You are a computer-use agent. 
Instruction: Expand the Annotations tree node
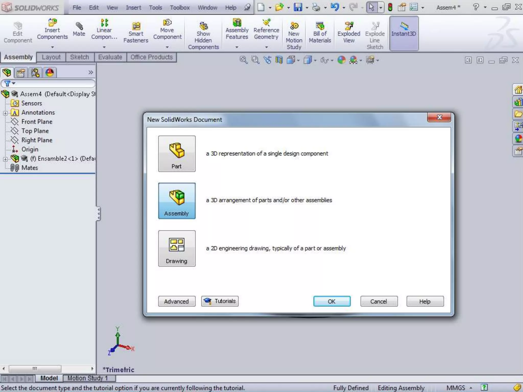5,113
